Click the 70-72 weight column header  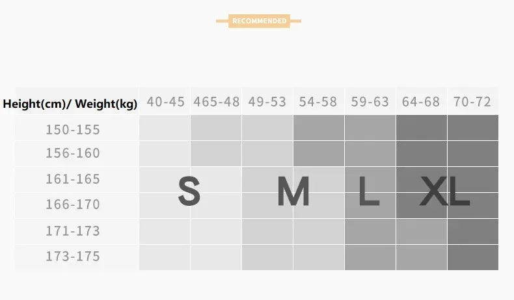473,102
